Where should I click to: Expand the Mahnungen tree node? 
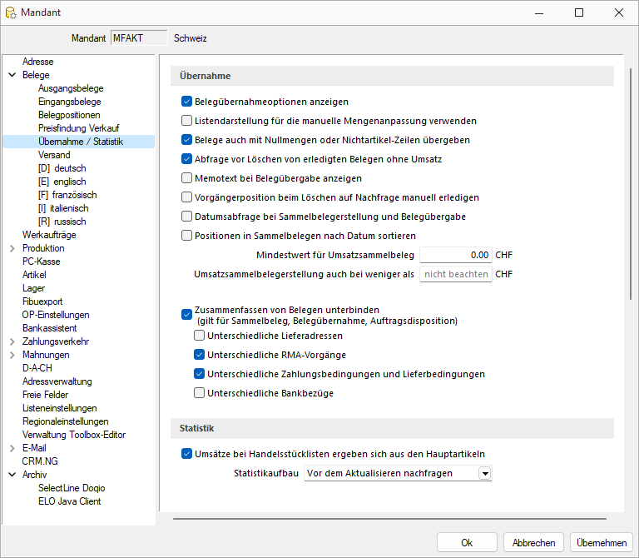12,356
